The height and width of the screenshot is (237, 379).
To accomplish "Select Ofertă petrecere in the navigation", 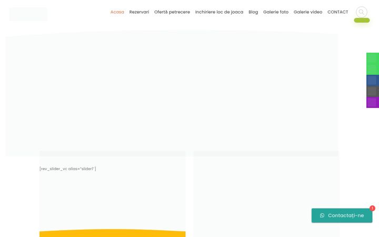I will [x=172, y=12].
